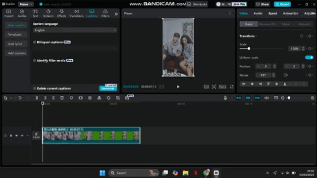Screen dimensions: 317x178
Task: Click the player zoom-to-fit icon
Action: [214, 87]
